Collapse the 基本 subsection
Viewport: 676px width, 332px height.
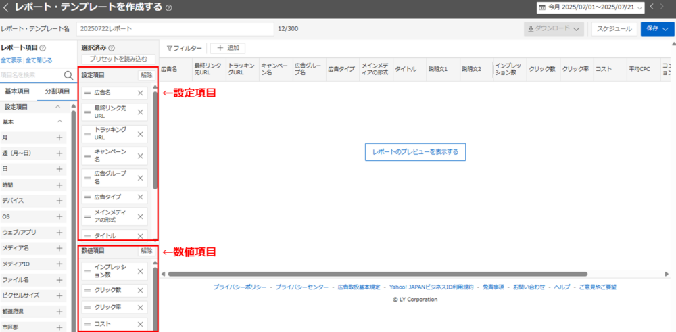click(x=60, y=122)
